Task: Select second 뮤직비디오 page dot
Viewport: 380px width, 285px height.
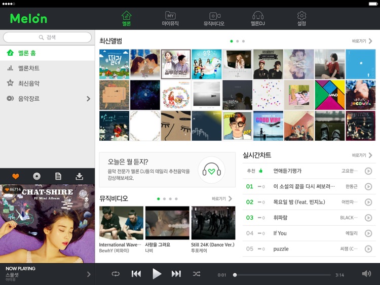Action: pos(164,199)
